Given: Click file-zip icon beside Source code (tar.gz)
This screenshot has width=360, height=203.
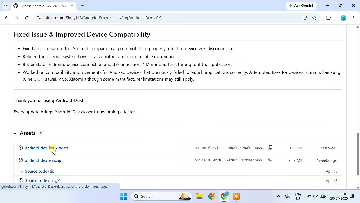Looking at the screenshot, I should tap(21, 180).
